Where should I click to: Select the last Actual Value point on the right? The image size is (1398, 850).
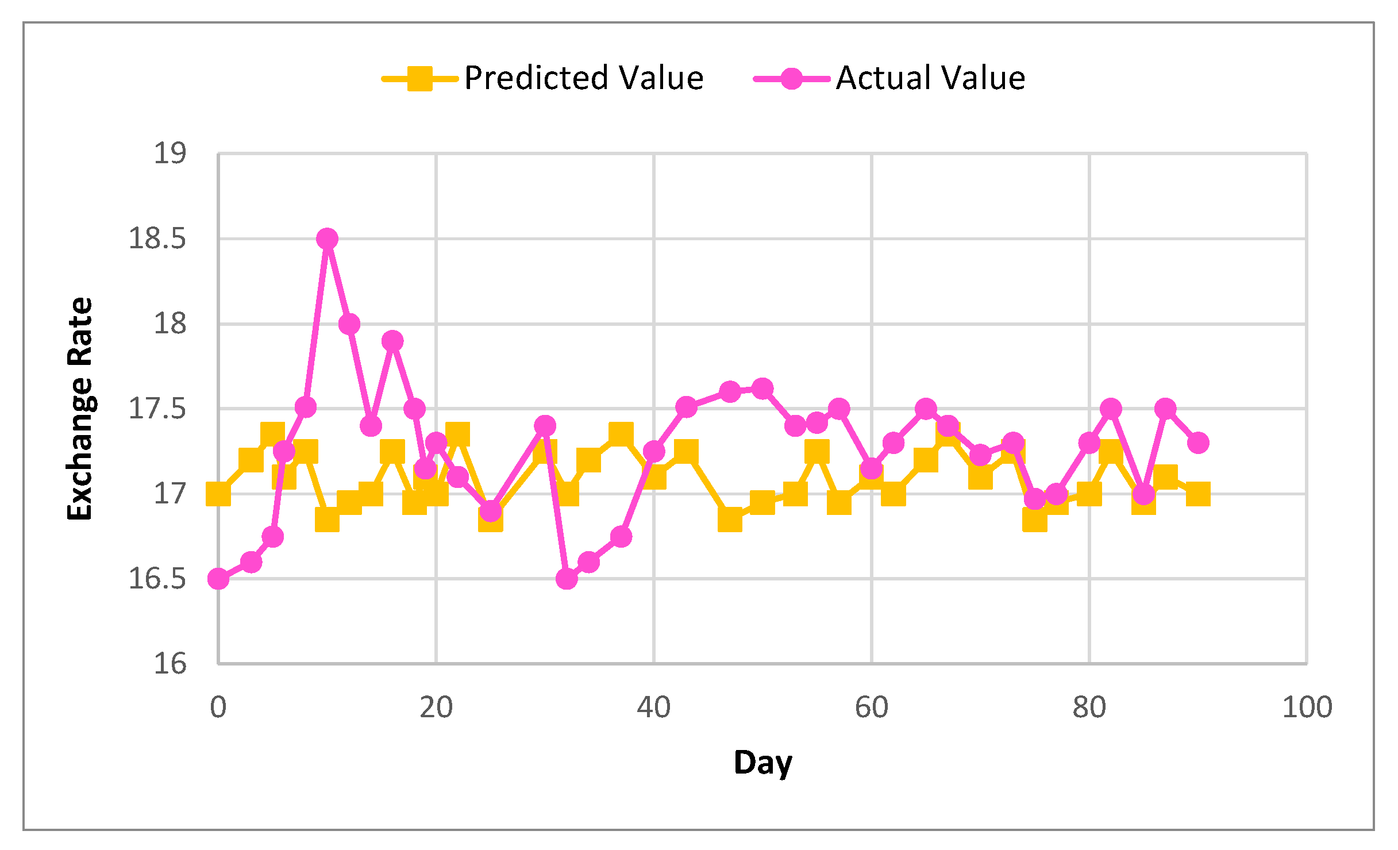(1198, 443)
